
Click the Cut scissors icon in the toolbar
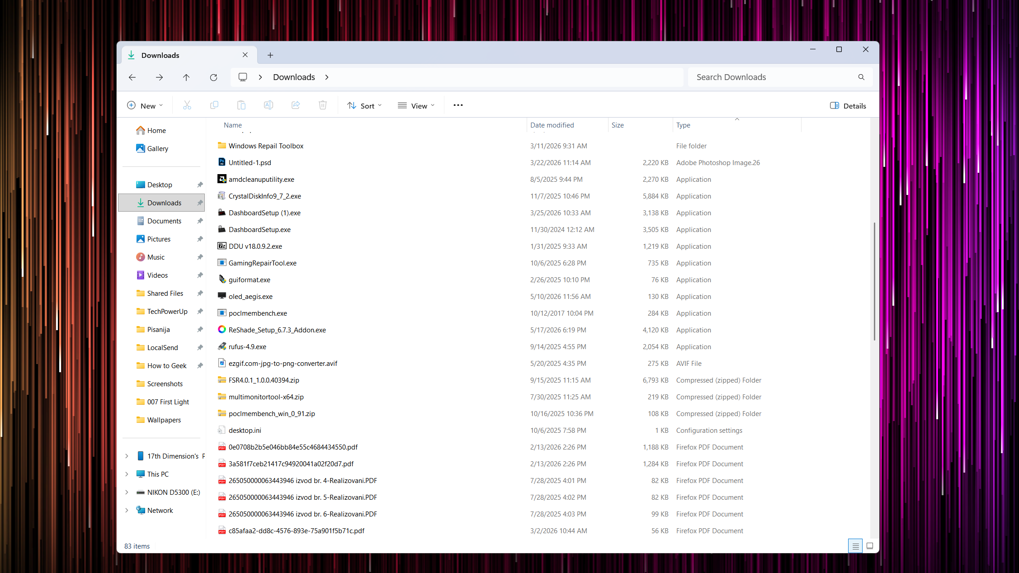click(187, 105)
